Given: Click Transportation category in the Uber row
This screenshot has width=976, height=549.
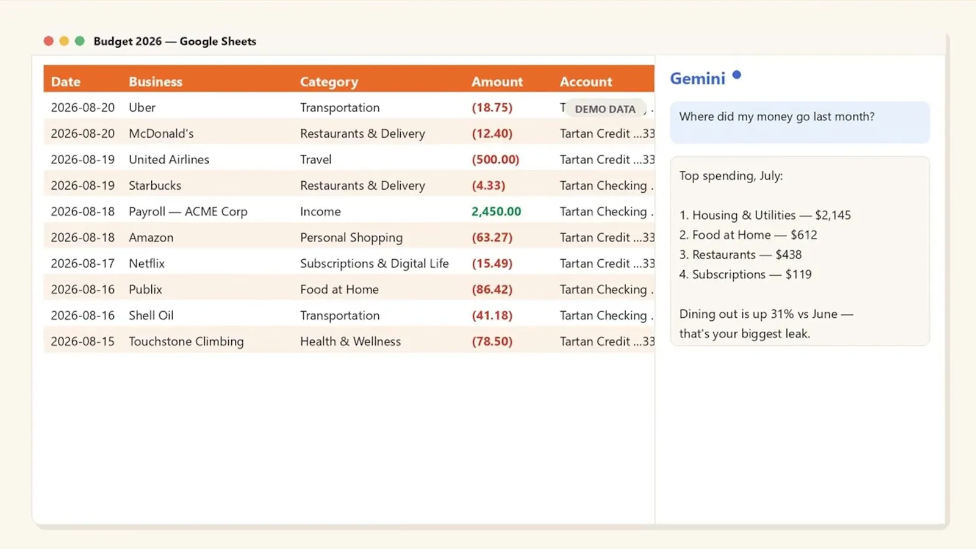Looking at the screenshot, I should (340, 107).
